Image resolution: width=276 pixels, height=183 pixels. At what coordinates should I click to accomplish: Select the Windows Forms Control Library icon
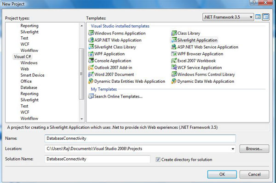174,74
